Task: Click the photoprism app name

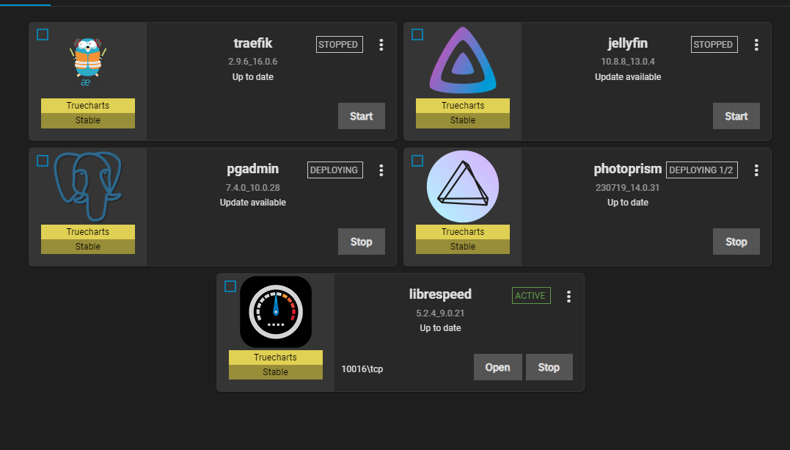Action: coord(628,170)
